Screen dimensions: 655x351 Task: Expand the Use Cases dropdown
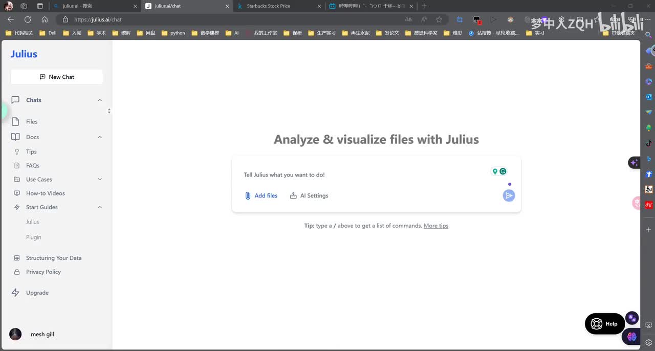click(x=100, y=180)
